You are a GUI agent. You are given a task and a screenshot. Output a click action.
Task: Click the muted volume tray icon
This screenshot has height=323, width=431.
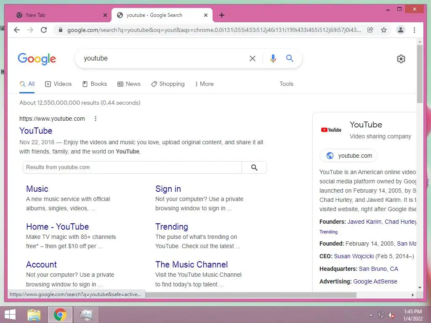(x=391, y=315)
